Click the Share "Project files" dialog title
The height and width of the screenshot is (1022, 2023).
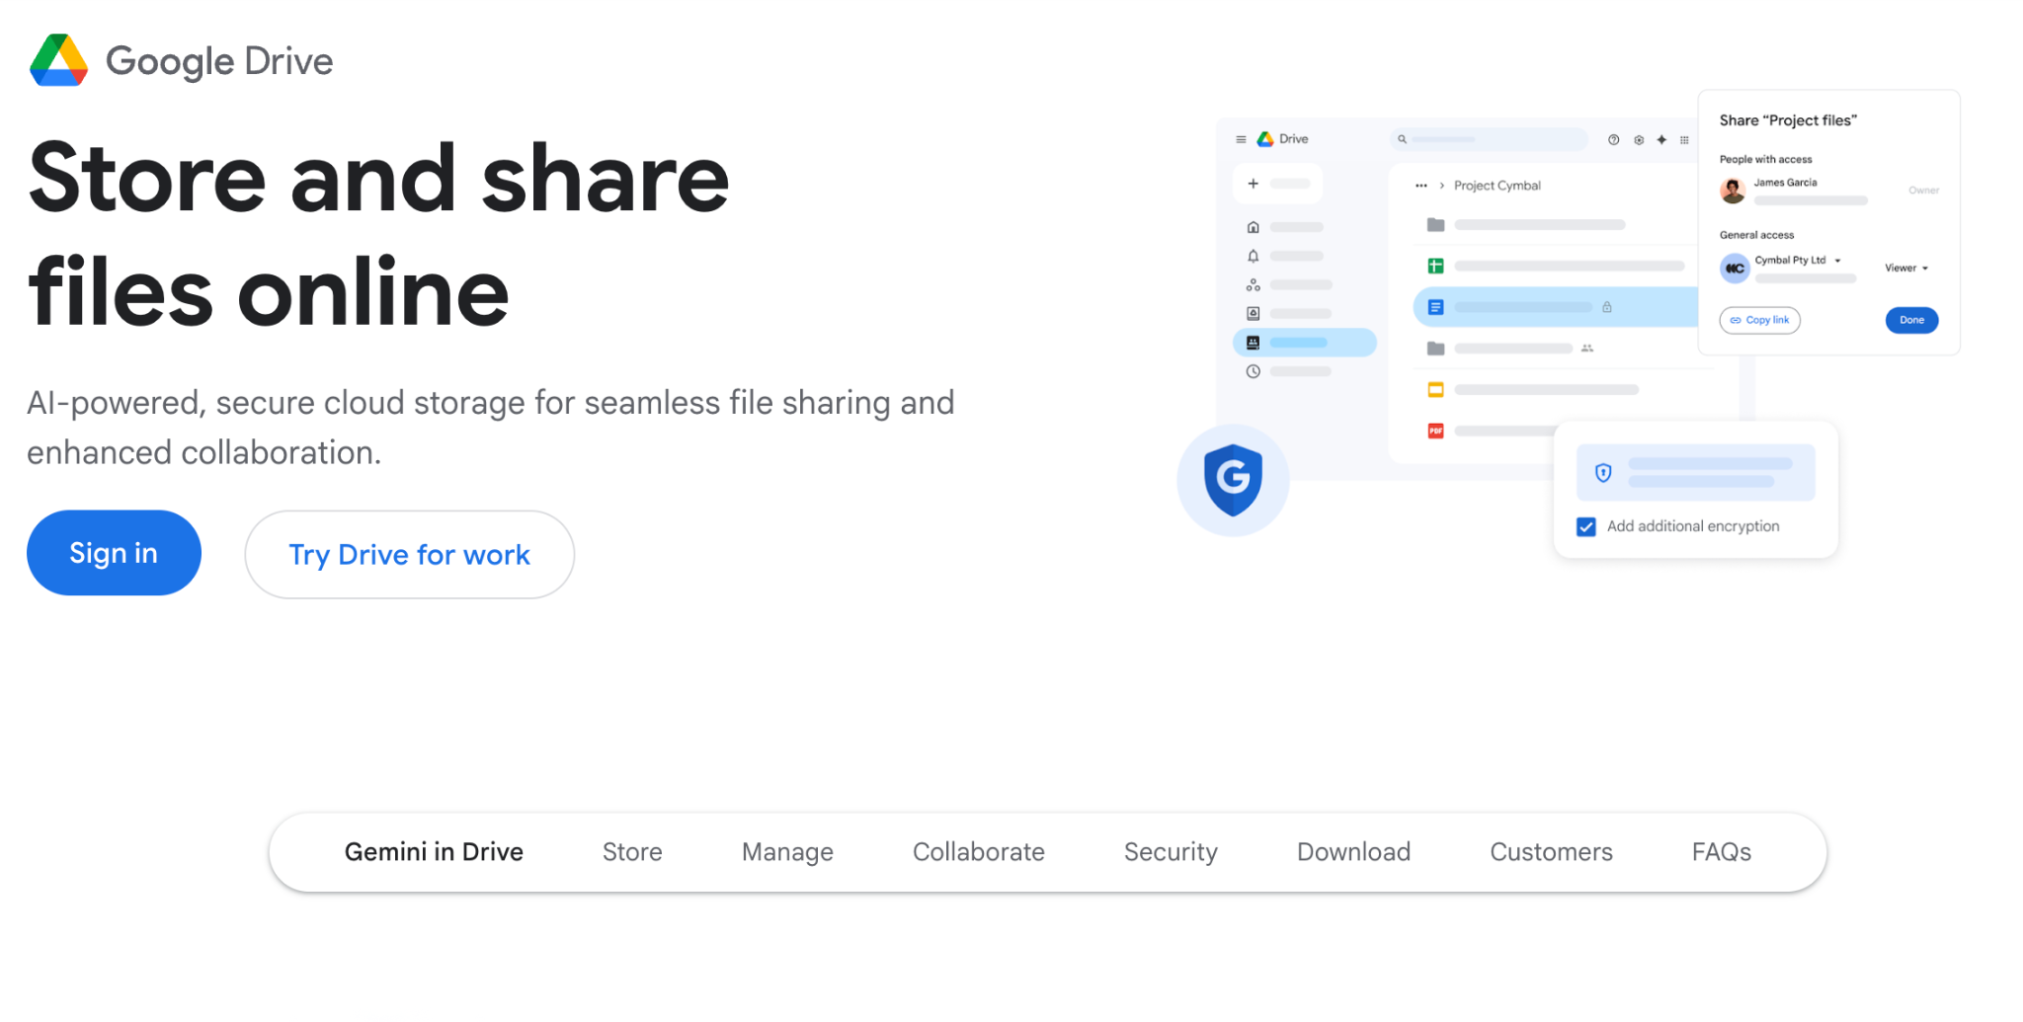pyautogui.click(x=1788, y=120)
